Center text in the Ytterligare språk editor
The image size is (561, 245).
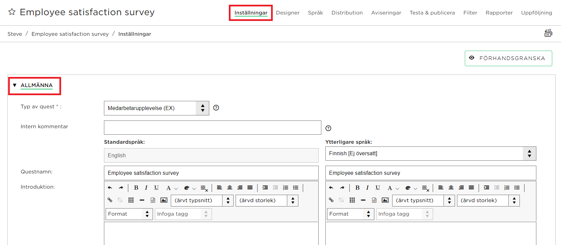click(x=451, y=188)
